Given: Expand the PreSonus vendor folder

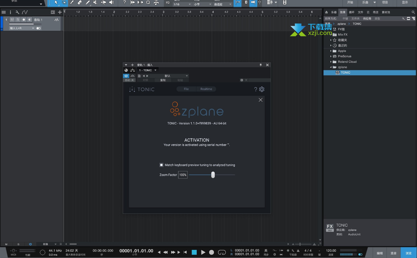Looking at the screenshot, I should (x=331, y=56).
